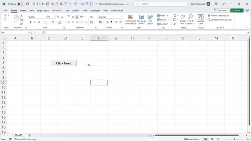Click the lock icon in quick access toolbar

56,4
